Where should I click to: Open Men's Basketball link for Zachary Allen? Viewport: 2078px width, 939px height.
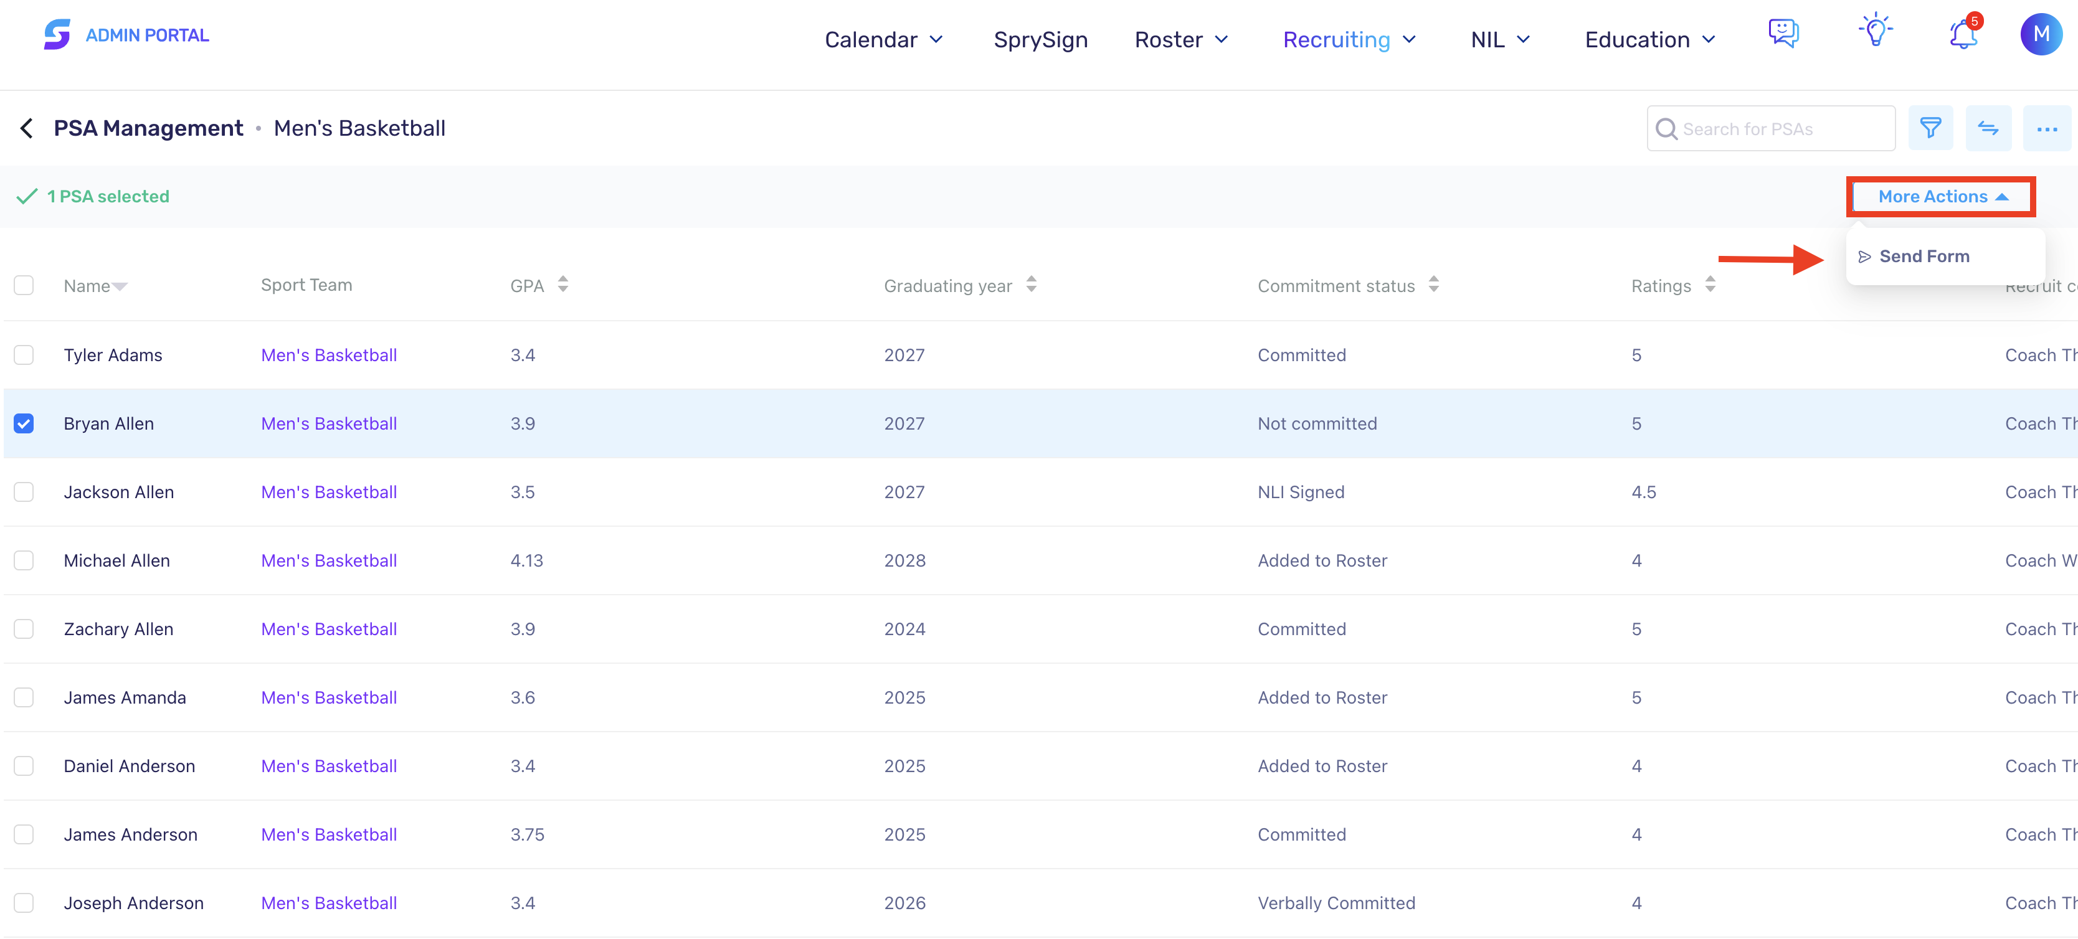tap(329, 630)
